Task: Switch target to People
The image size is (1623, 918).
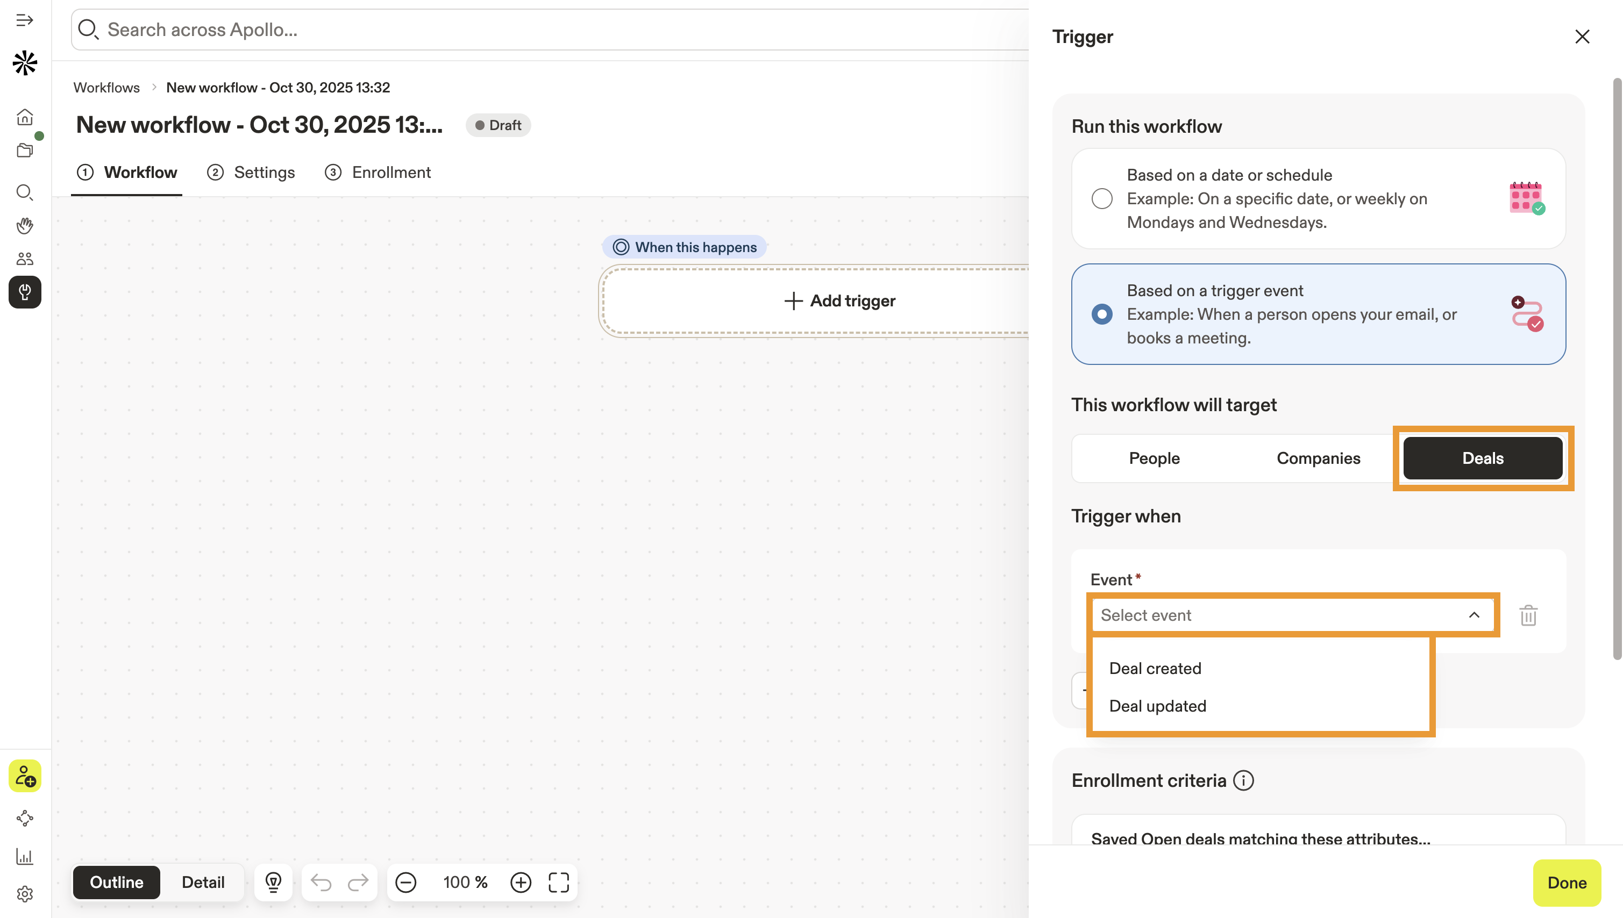Action: click(x=1154, y=458)
